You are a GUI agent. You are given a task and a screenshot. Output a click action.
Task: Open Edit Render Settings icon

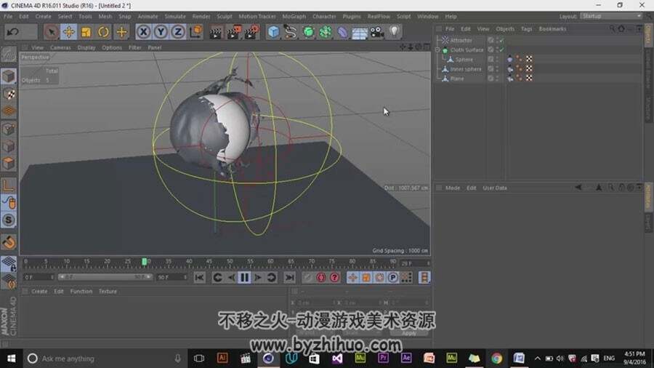[x=252, y=32]
